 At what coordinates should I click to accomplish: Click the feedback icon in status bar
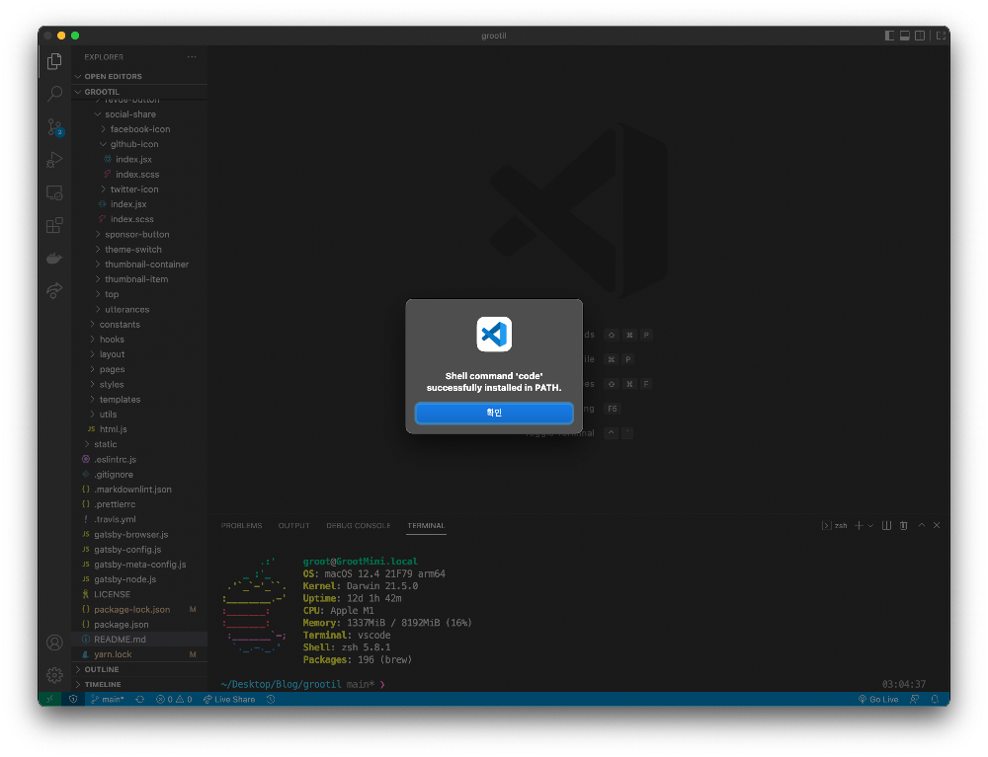tap(914, 699)
